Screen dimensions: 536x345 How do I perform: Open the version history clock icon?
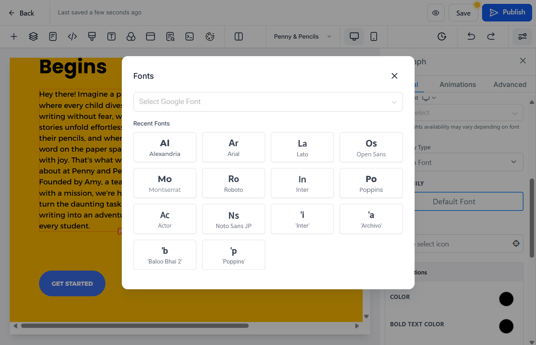[442, 37]
